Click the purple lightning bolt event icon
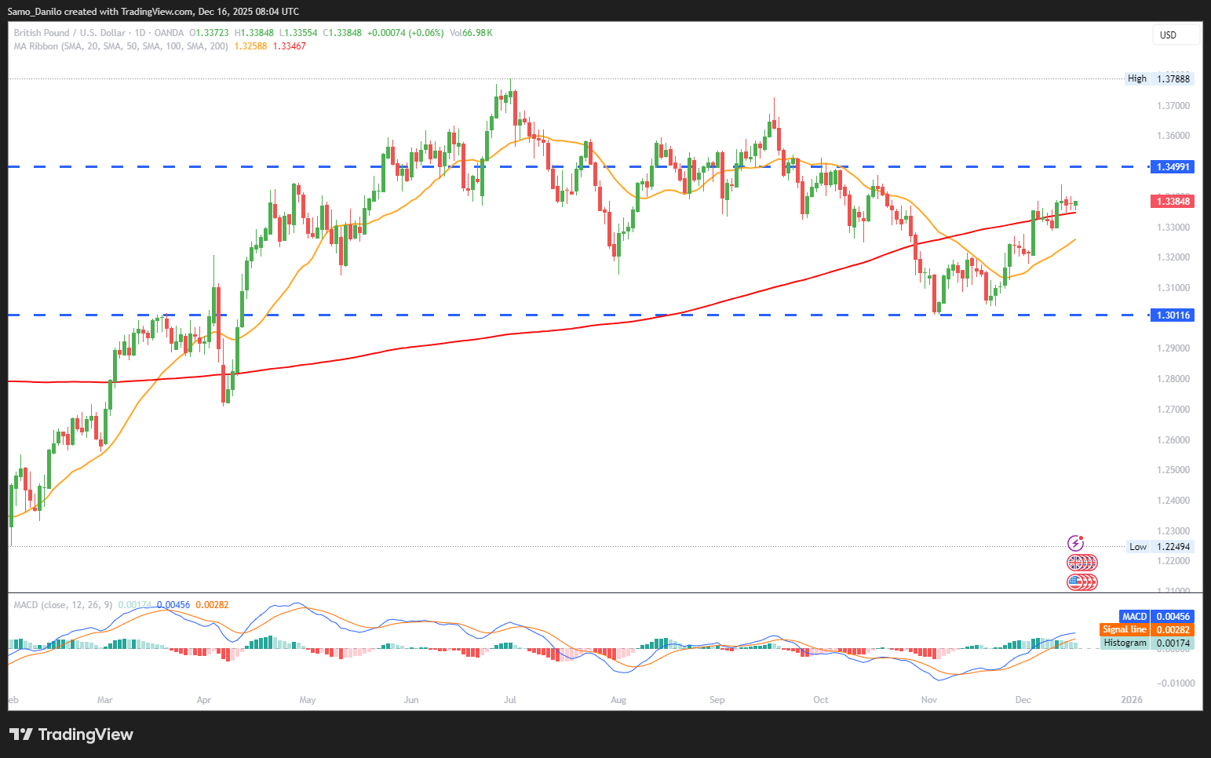The width and height of the screenshot is (1211, 758). click(1075, 543)
